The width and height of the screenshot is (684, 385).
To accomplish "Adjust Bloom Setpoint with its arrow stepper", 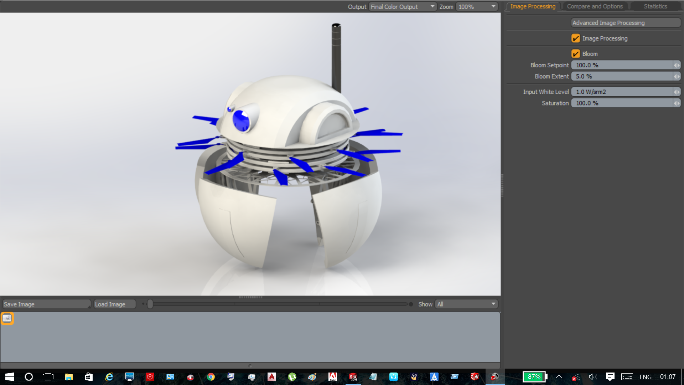I will coord(677,65).
